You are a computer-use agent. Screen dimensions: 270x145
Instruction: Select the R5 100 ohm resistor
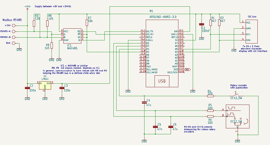[x=210, y=110]
